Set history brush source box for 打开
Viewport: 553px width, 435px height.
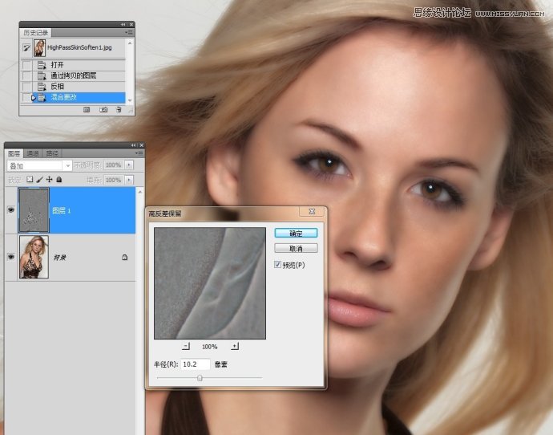(x=26, y=65)
